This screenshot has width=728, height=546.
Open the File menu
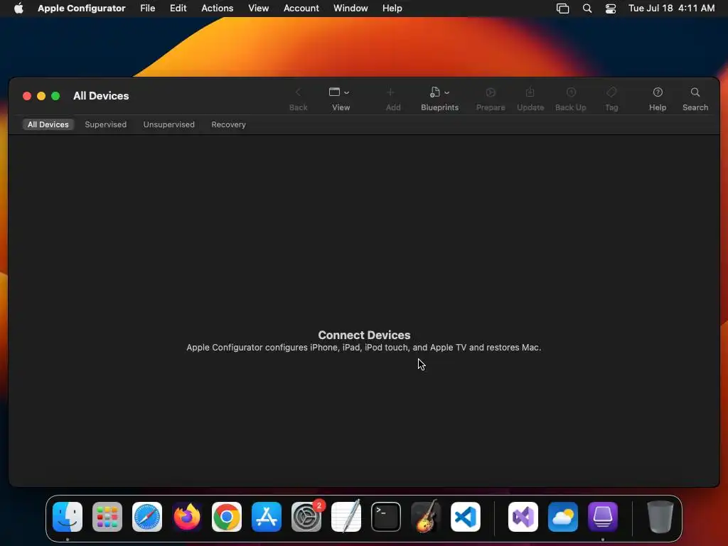tap(148, 9)
